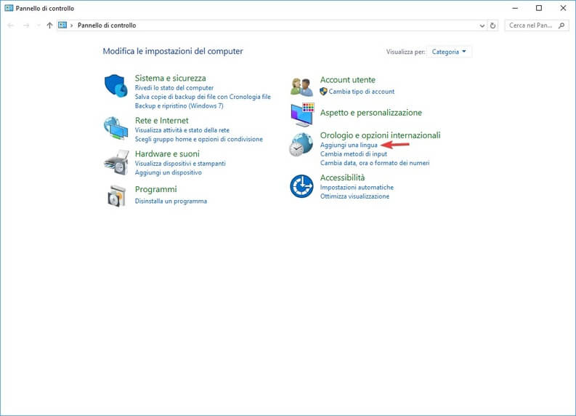Click the search magnifier icon
576x416 pixels.
point(561,25)
